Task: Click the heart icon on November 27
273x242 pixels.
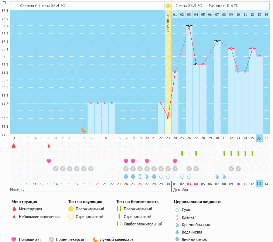Action: point(147,161)
